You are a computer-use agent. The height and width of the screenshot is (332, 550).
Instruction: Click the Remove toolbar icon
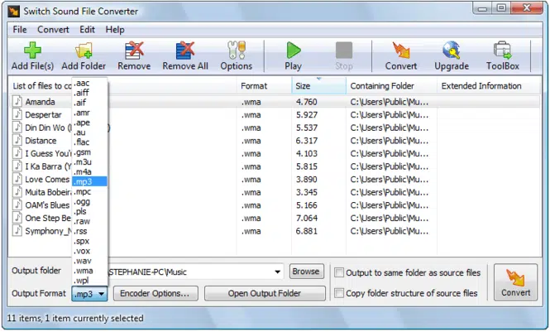pyautogui.click(x=134, y=56)
